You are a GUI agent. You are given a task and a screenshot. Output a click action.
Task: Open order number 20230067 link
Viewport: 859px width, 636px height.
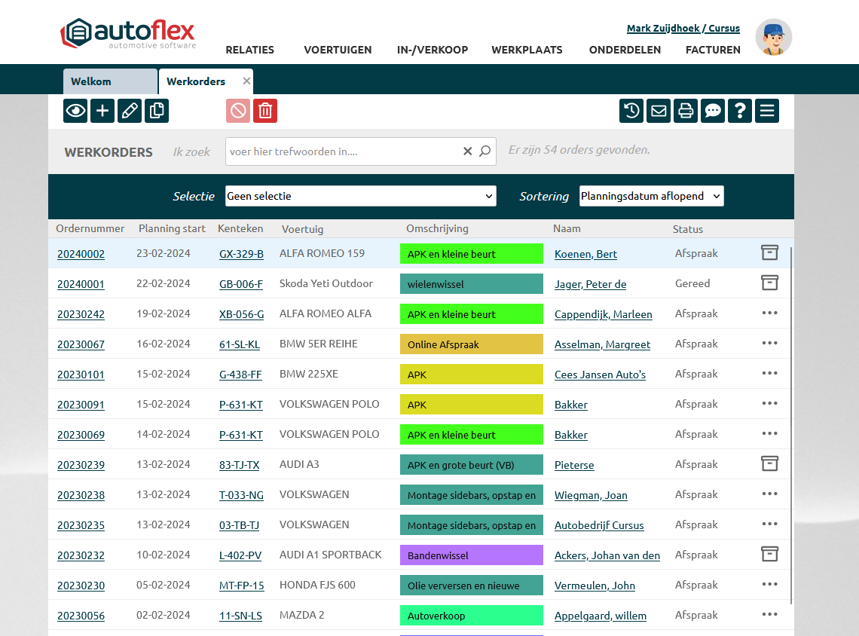pos(81,344)
